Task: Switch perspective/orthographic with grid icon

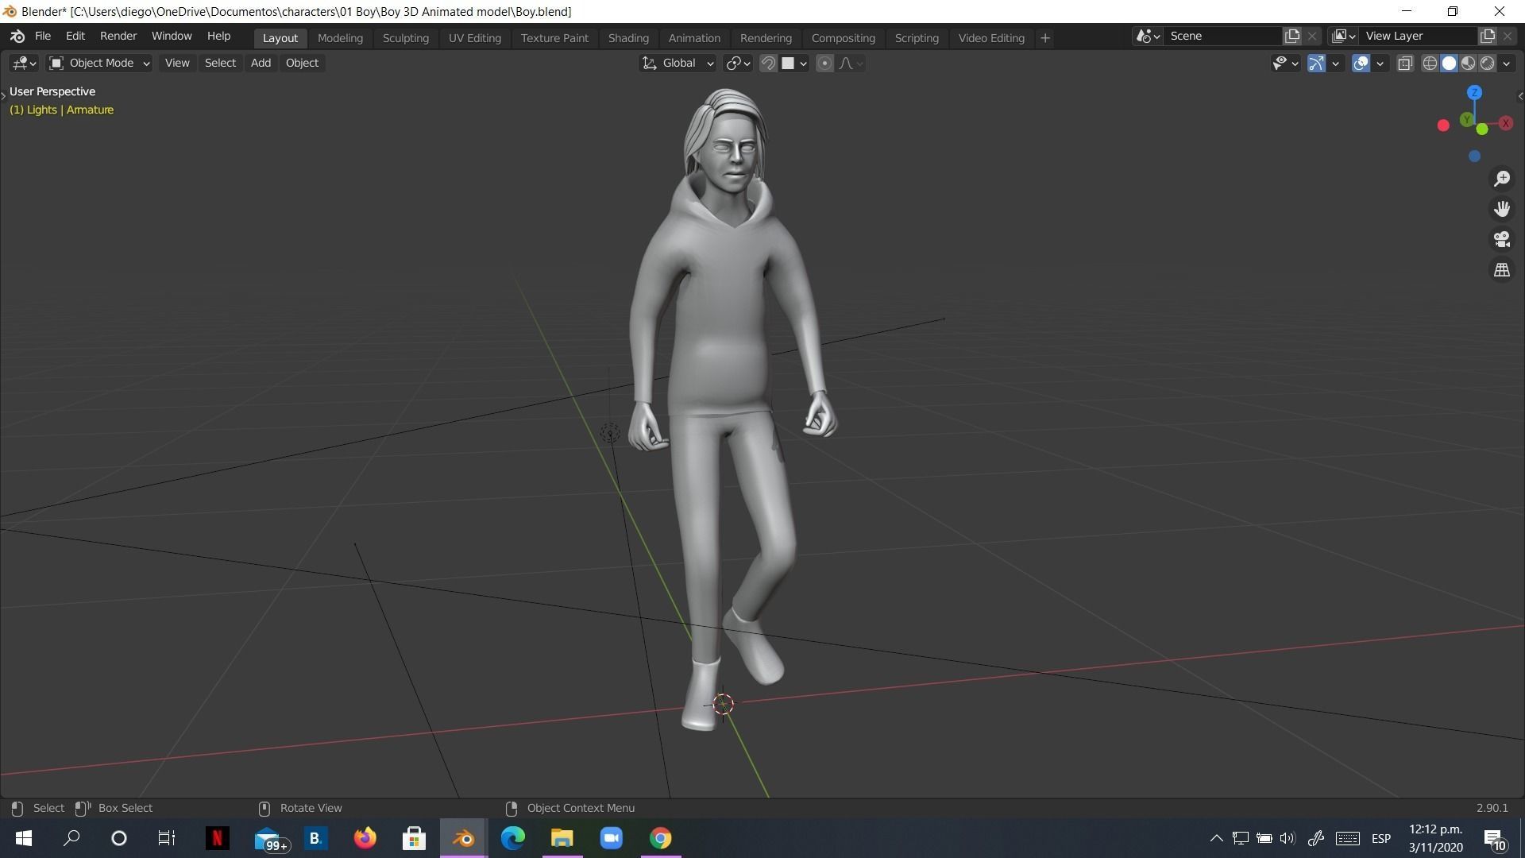Action: (x=1502, y=270)
